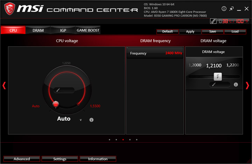
Task: Click the 2400 MHz frequency value
Action: [174, 53]
